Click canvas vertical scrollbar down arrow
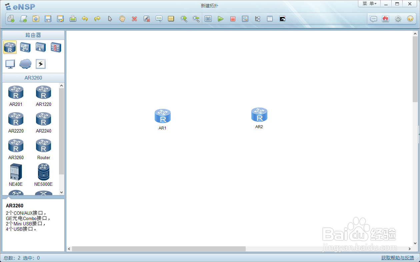420x262 pixels. point(415,243)
